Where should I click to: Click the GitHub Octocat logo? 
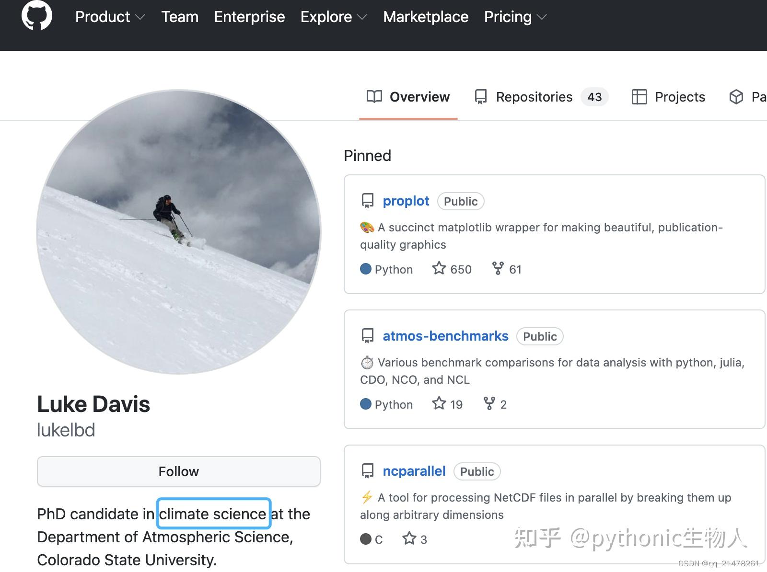tap(37, 15)
